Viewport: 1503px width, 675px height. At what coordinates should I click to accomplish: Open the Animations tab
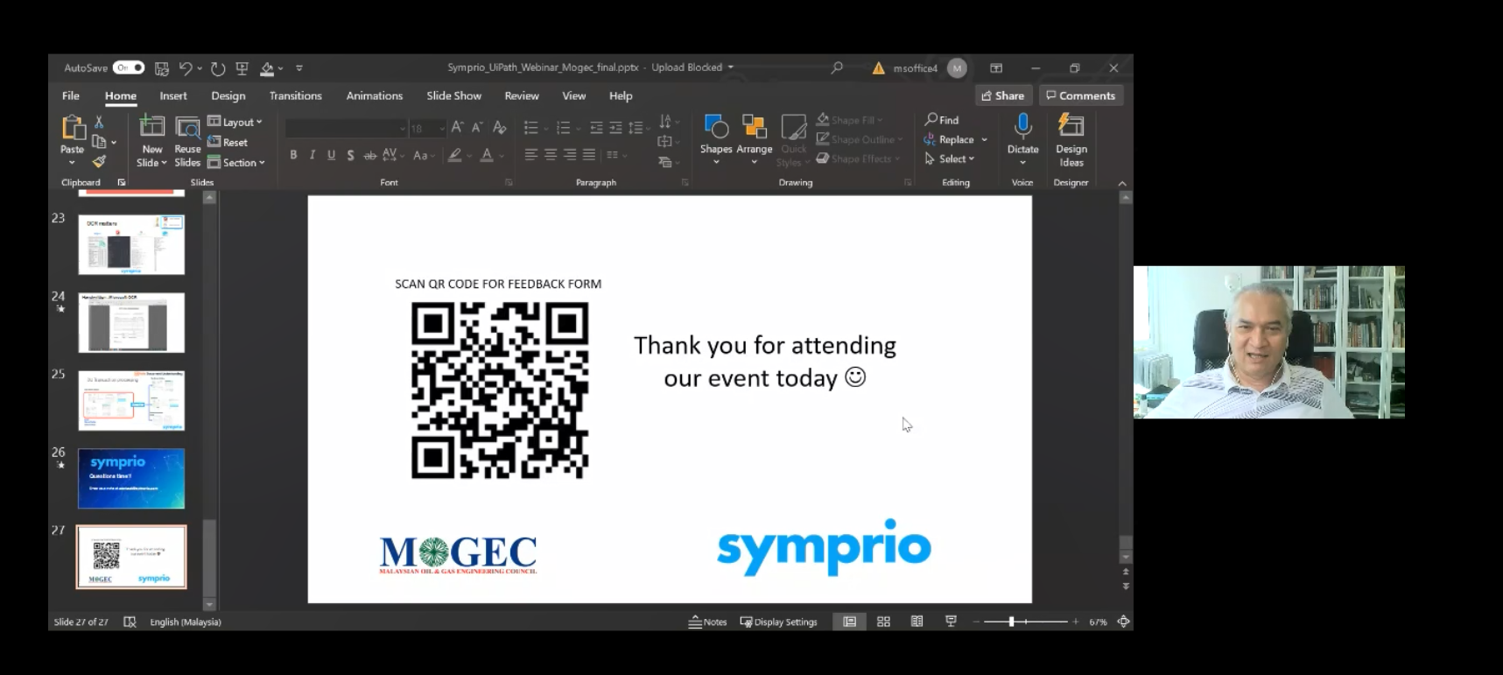click(375, 95)
